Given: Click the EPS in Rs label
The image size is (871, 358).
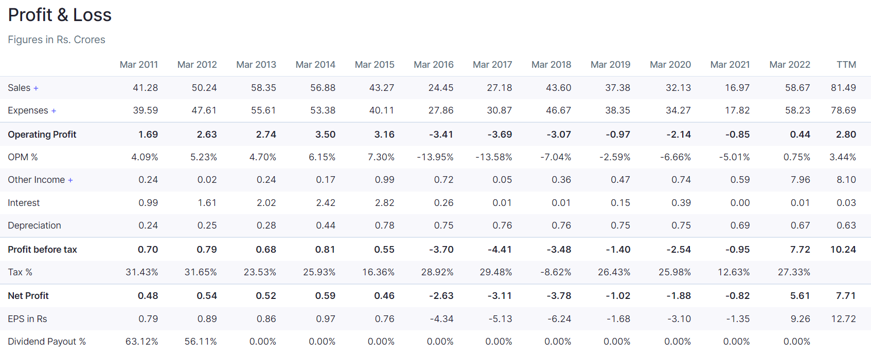Looking at the screenshot, I should (x=27, y=319).
